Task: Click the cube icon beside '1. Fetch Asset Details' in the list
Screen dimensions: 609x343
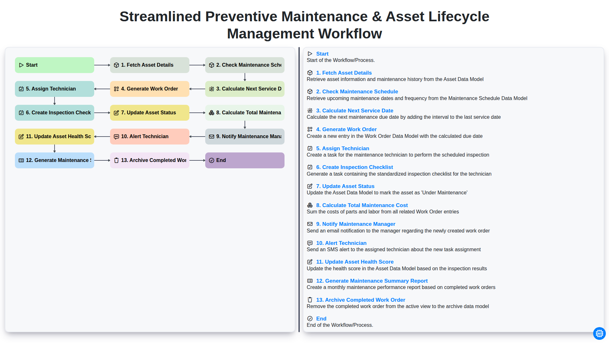Action: pos(310,73)
